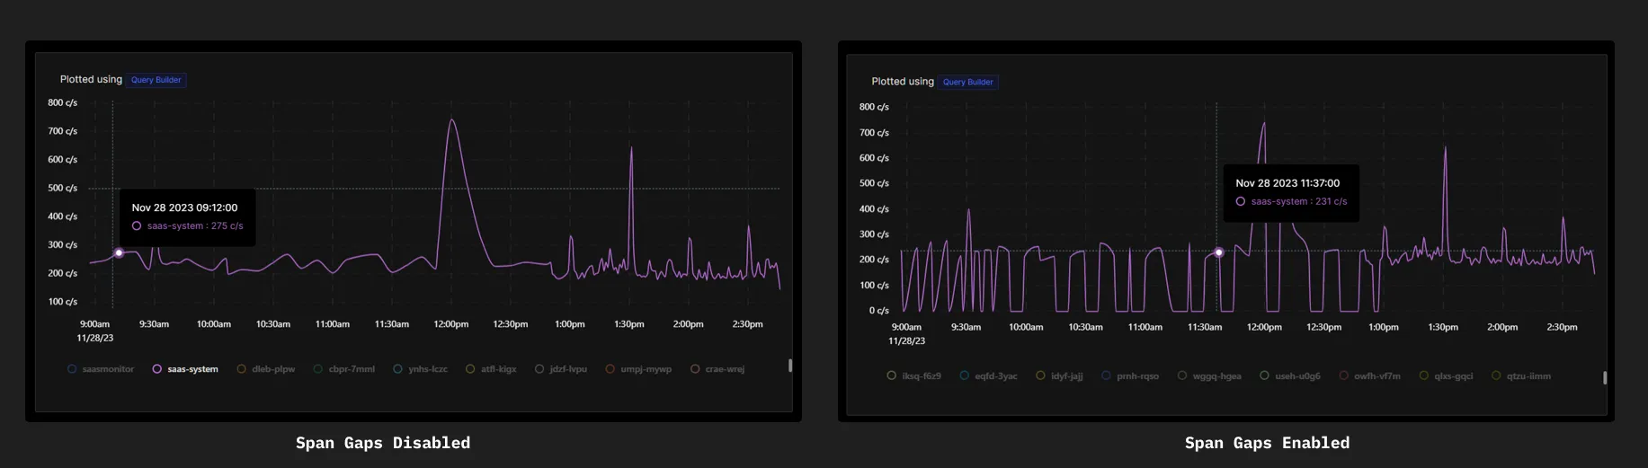The width and height of the screenshot is (1648, 468).
Task: Toggle eqfd-3yac series in right legend
Action: tap(989, 376)
